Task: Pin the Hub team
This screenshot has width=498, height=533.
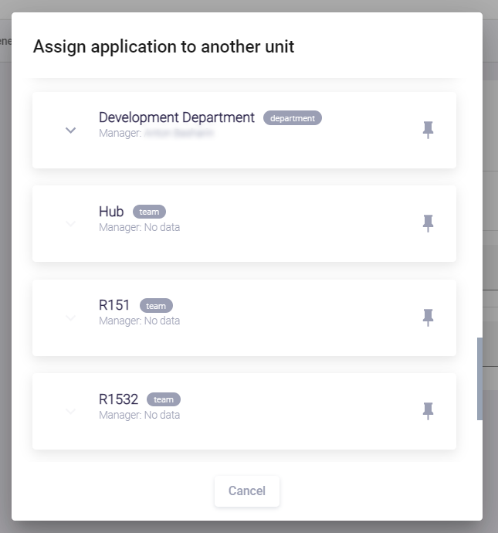Action: (428, 223)
